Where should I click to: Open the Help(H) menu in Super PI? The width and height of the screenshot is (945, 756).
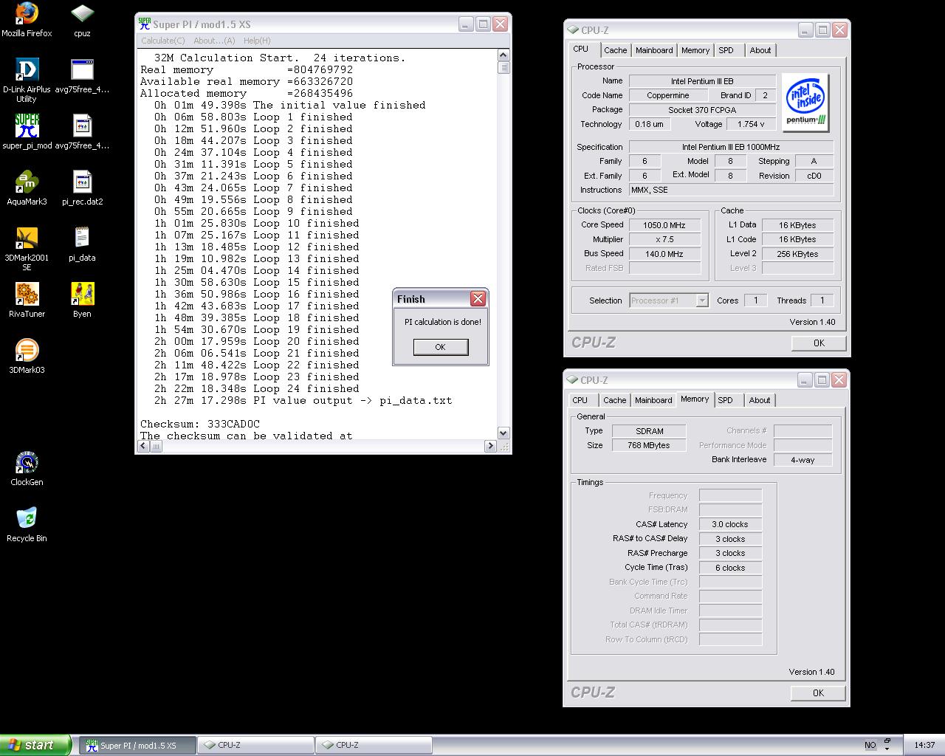click(257, 41)
